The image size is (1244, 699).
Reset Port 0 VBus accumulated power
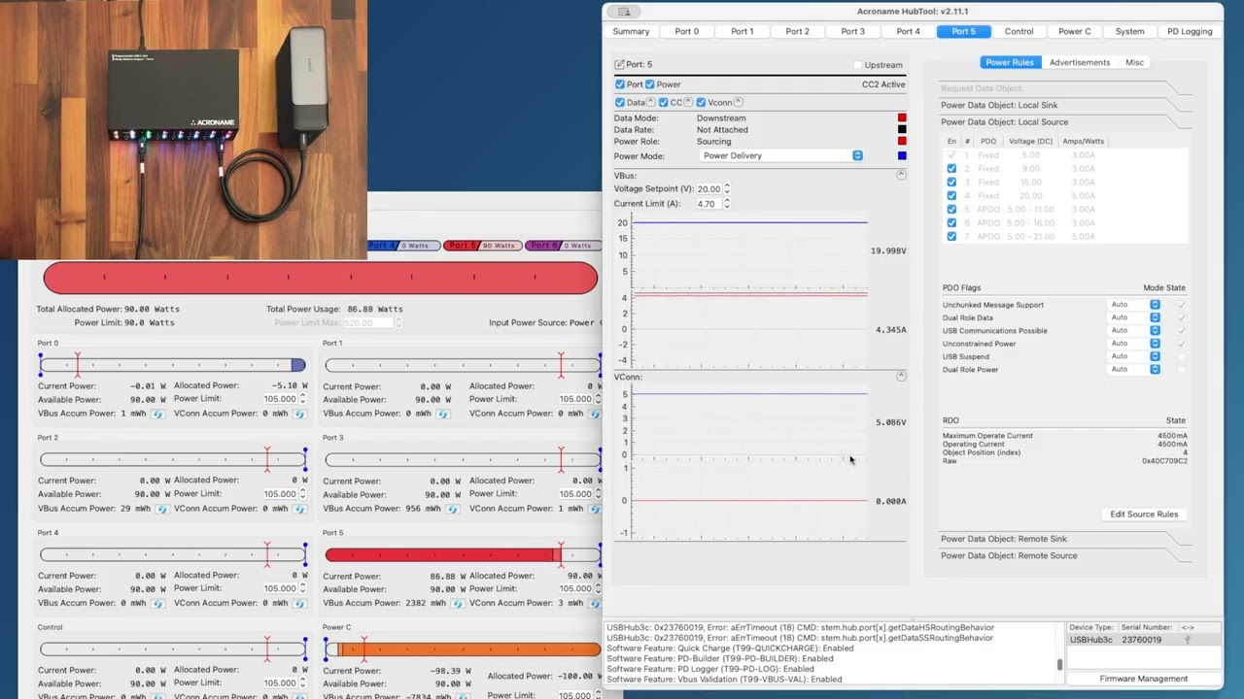(158, 414)
